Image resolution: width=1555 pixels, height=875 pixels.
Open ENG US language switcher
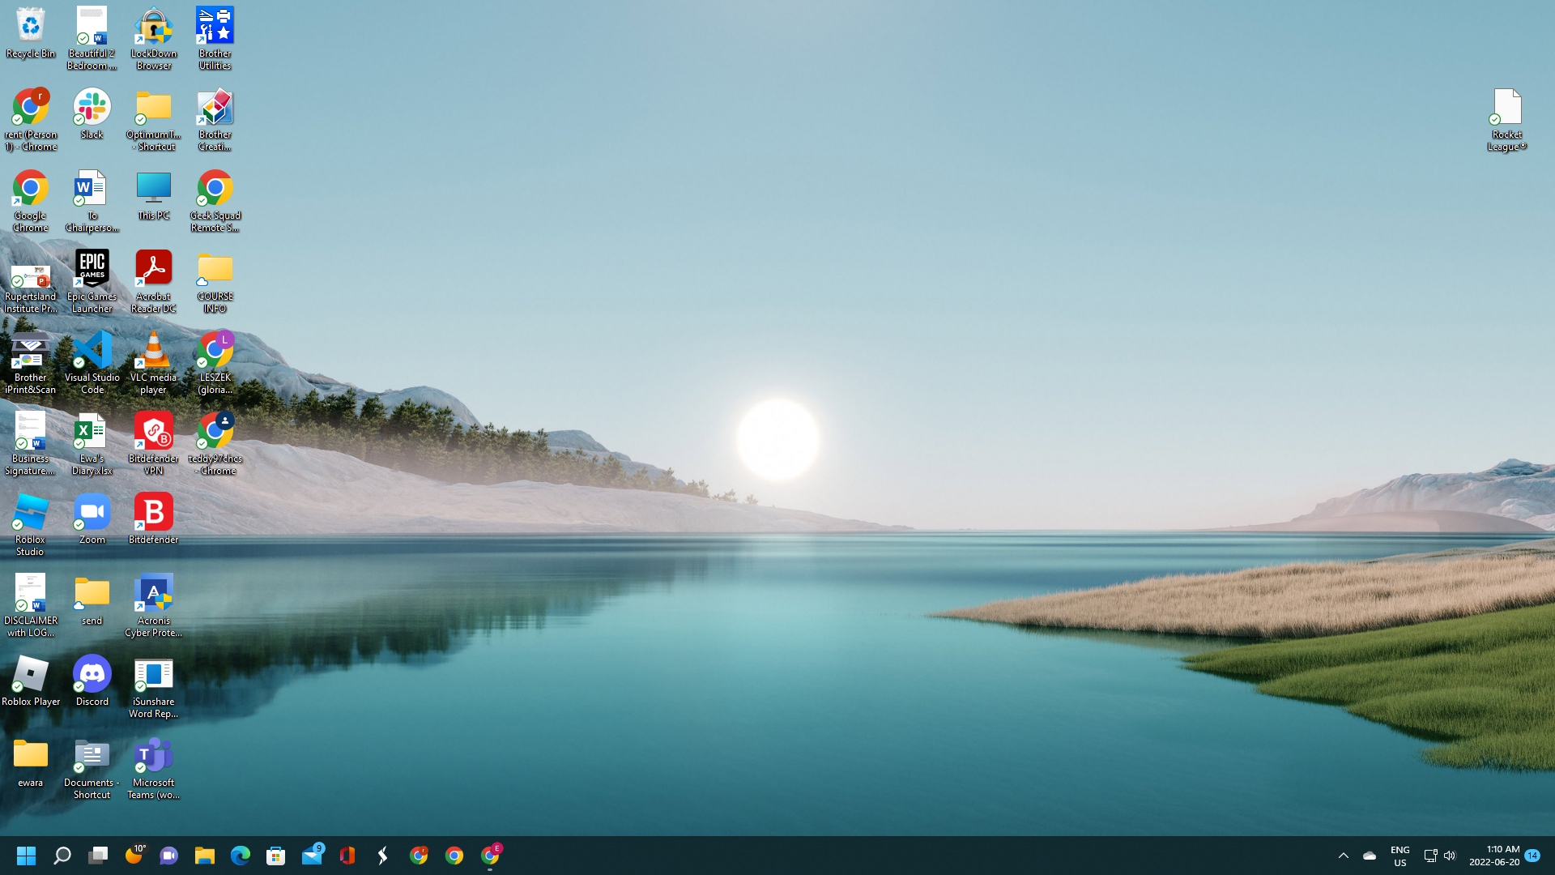1399,856
